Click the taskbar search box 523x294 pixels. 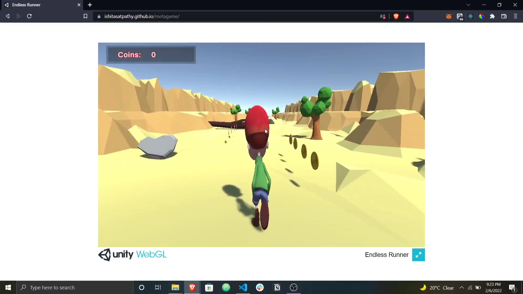[75, 287]
